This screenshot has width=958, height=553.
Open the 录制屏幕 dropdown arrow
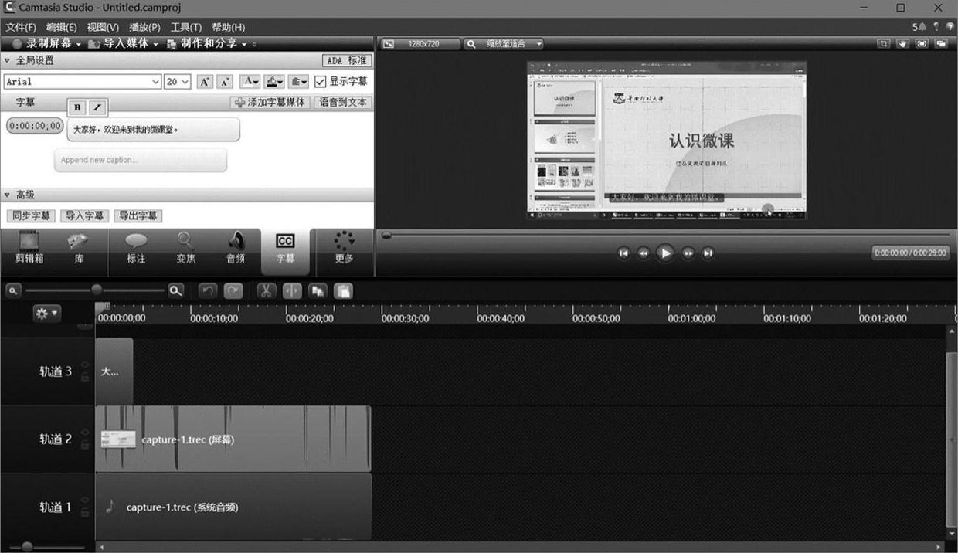point(78,44)
